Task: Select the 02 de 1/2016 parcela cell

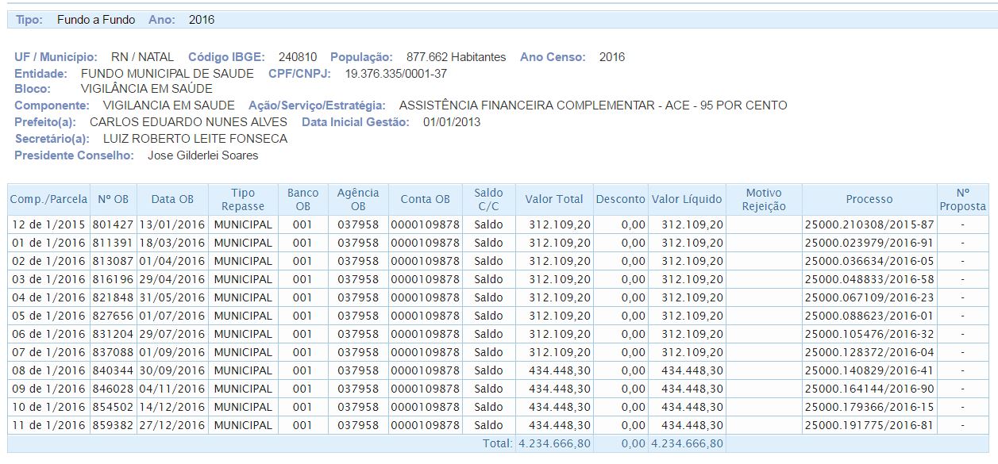Action: coord(49,261)
